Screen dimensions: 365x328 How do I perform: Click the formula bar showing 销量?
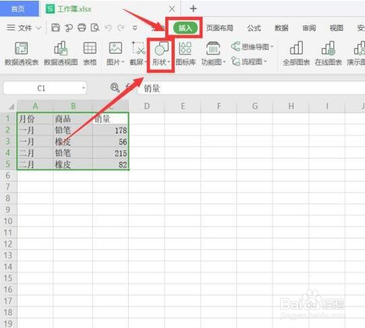[x=252, y=88]
